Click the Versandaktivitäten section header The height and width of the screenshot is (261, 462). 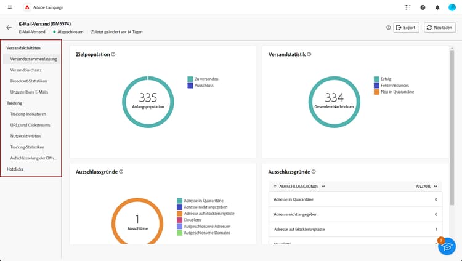tap(23, 48)
